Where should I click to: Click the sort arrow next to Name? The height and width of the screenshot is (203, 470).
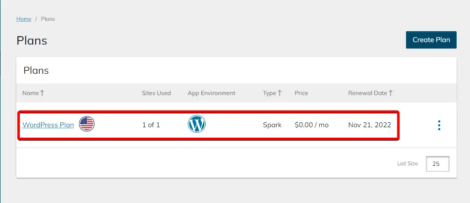[42, 93]
